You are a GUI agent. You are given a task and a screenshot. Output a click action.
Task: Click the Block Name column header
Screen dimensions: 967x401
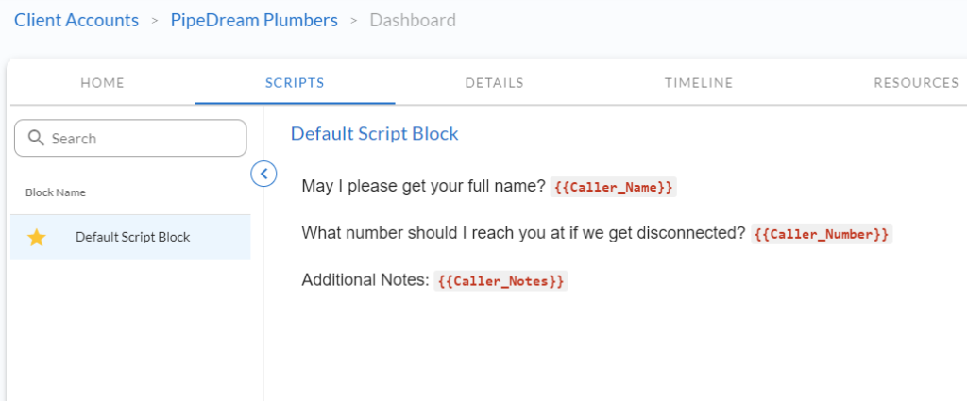(56, 192)
